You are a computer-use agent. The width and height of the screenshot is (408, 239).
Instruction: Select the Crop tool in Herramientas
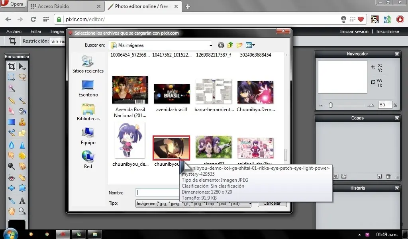point(12,66)
